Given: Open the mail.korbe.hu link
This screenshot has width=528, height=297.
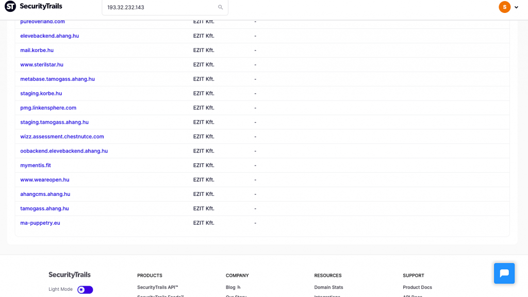Looking at the screenshot, I should coord(37,50).
